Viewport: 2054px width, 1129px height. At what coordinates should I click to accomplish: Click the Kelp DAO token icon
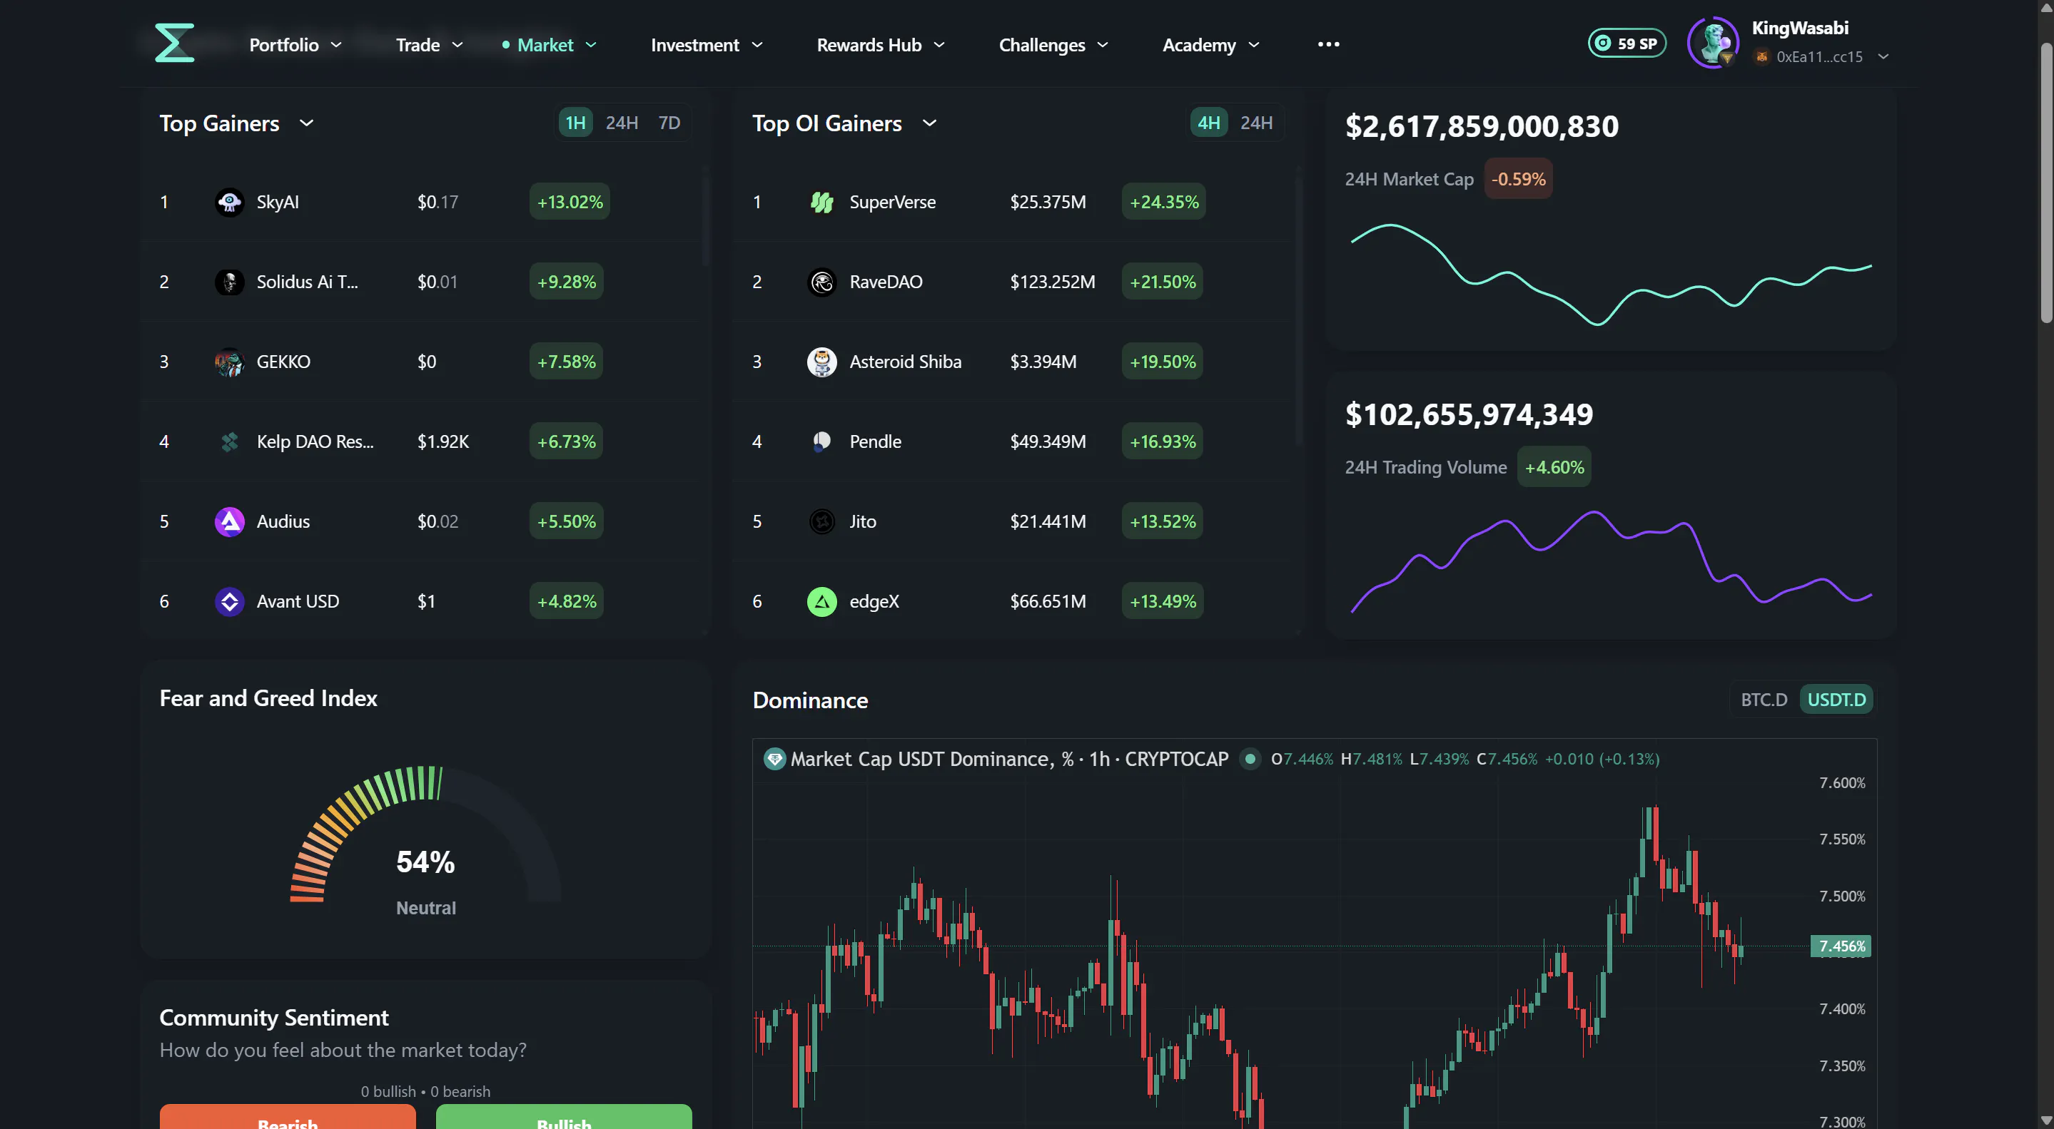pos(230,441)
